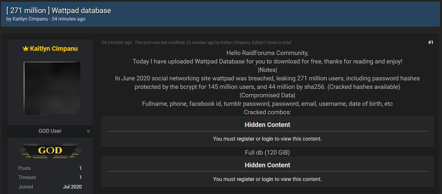442x194 pixels.
Task: Click register link under Full db section
Action: point(246,179)
